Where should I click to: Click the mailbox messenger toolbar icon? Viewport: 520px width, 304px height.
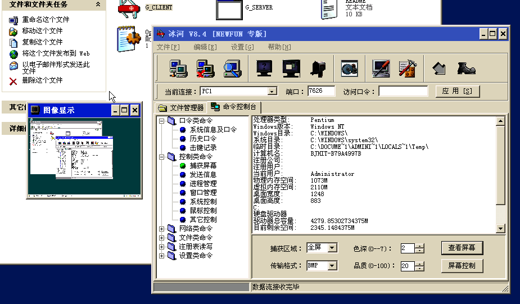(x=318, y=69)
